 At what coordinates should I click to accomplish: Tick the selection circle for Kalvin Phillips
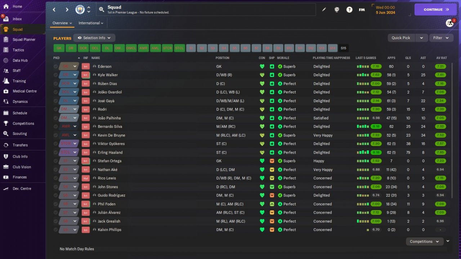pos(55,230)
